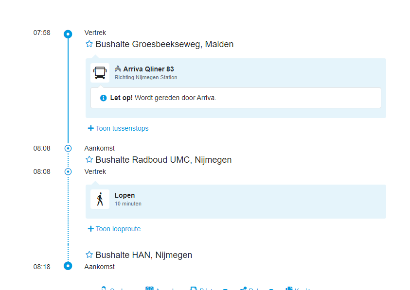Click the copy icon in bottom action row

click(x=289, y=289)
